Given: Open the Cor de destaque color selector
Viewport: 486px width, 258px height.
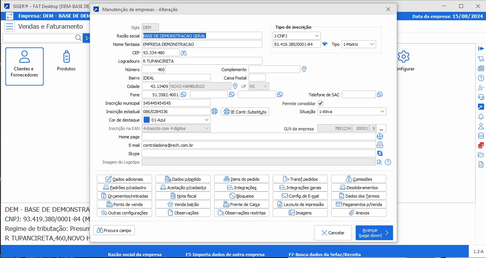Looking at the screenshot, I should coord(176,120).
